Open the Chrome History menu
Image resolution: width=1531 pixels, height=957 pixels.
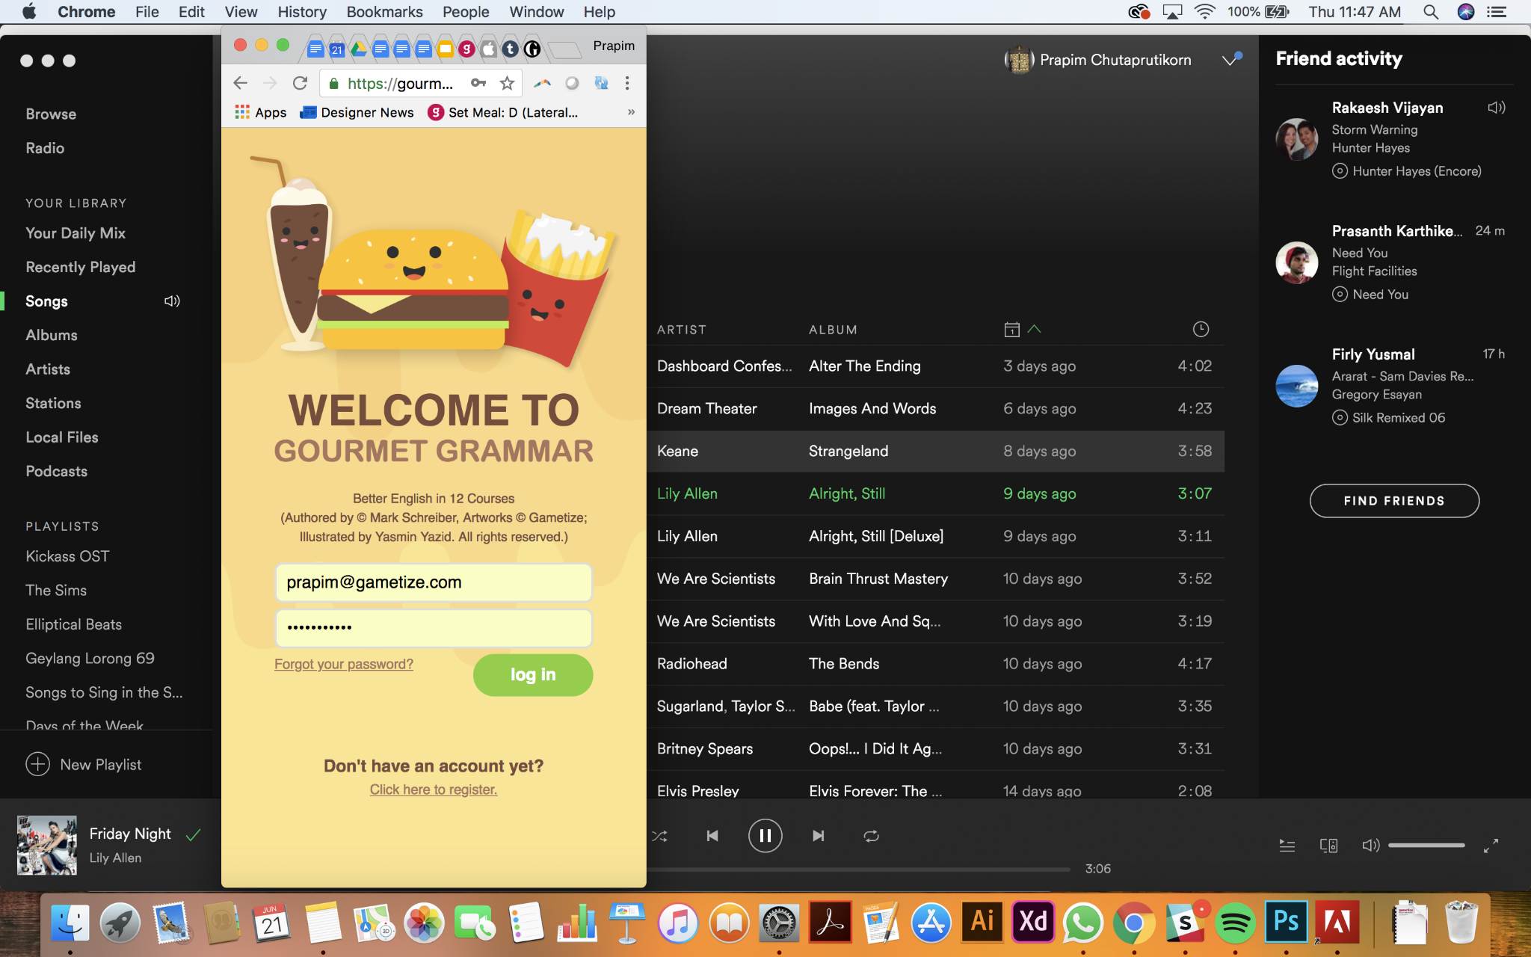click(302, 12)
